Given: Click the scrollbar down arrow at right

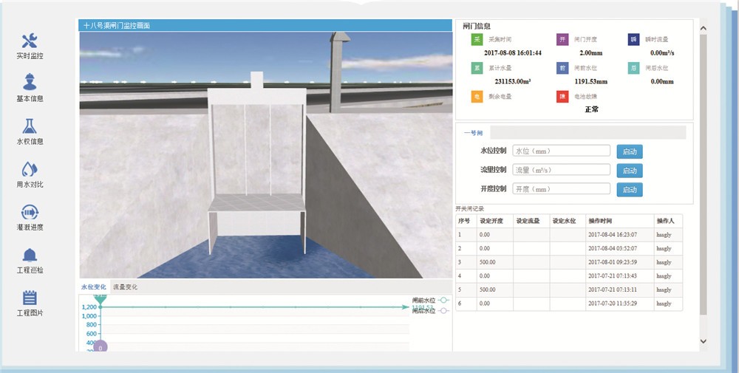Looking at the screenshot, I should 703,341.
